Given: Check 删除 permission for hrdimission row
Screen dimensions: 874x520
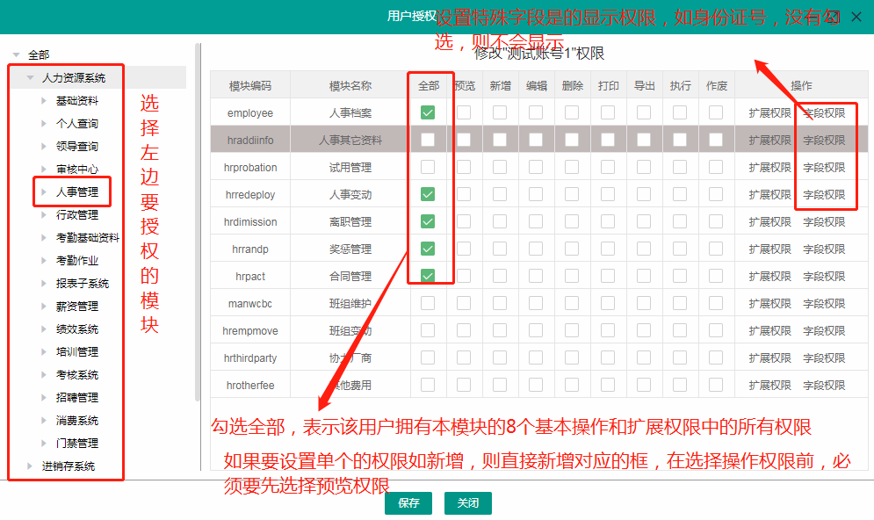Looking at the screenshot, I should pos(572,221).
